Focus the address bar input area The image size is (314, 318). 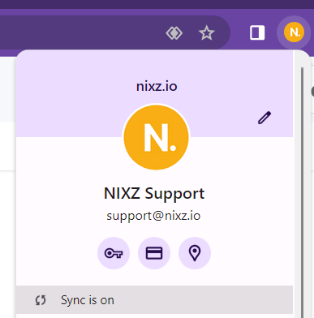tap(81, 32)
